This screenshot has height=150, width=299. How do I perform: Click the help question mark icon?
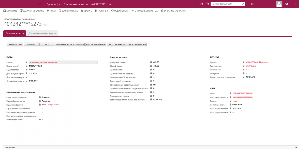[x=295, y=4]
